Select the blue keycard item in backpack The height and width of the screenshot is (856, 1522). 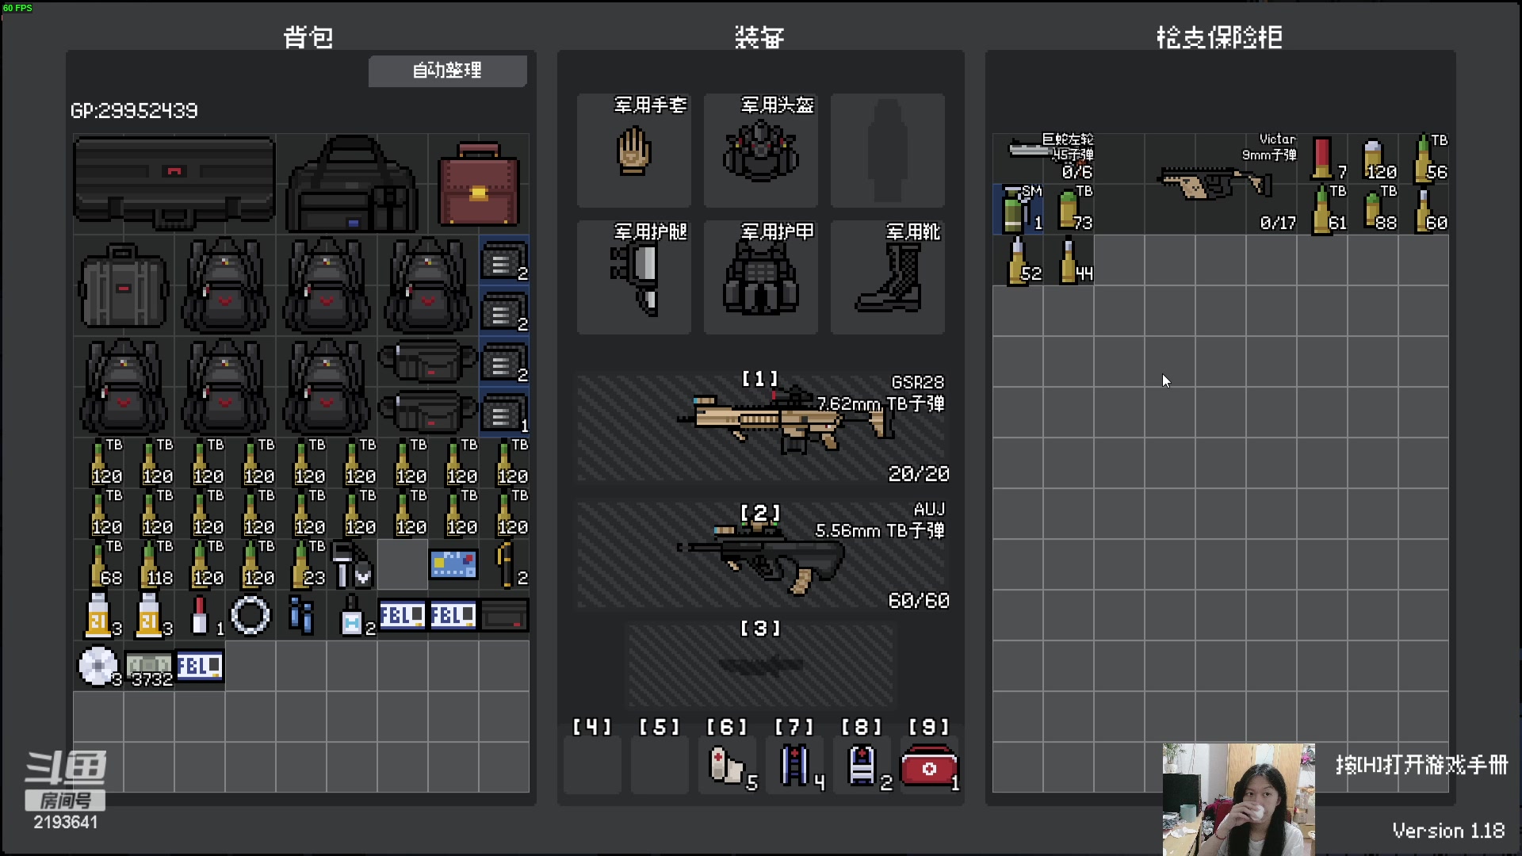point(453,564)
